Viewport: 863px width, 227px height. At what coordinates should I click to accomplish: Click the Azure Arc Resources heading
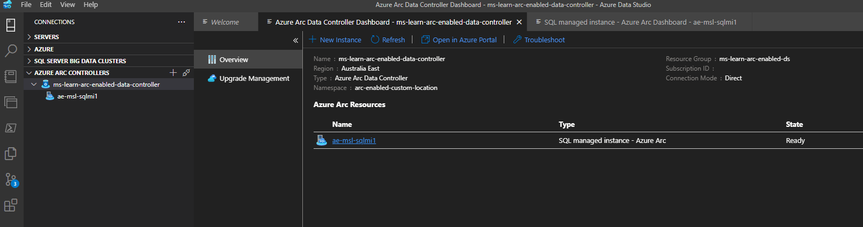click(x=349, y=104)
